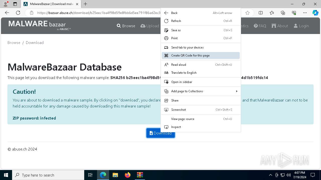Open the Collections toolbar icon
Viewport: 321px width, 180px height.
283,13
